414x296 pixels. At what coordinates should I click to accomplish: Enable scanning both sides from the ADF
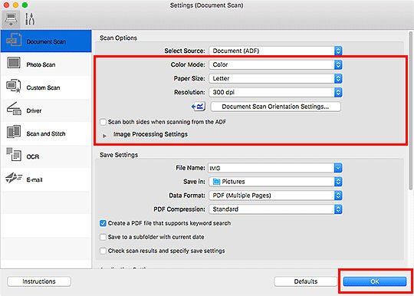click(x=103, y=122)
